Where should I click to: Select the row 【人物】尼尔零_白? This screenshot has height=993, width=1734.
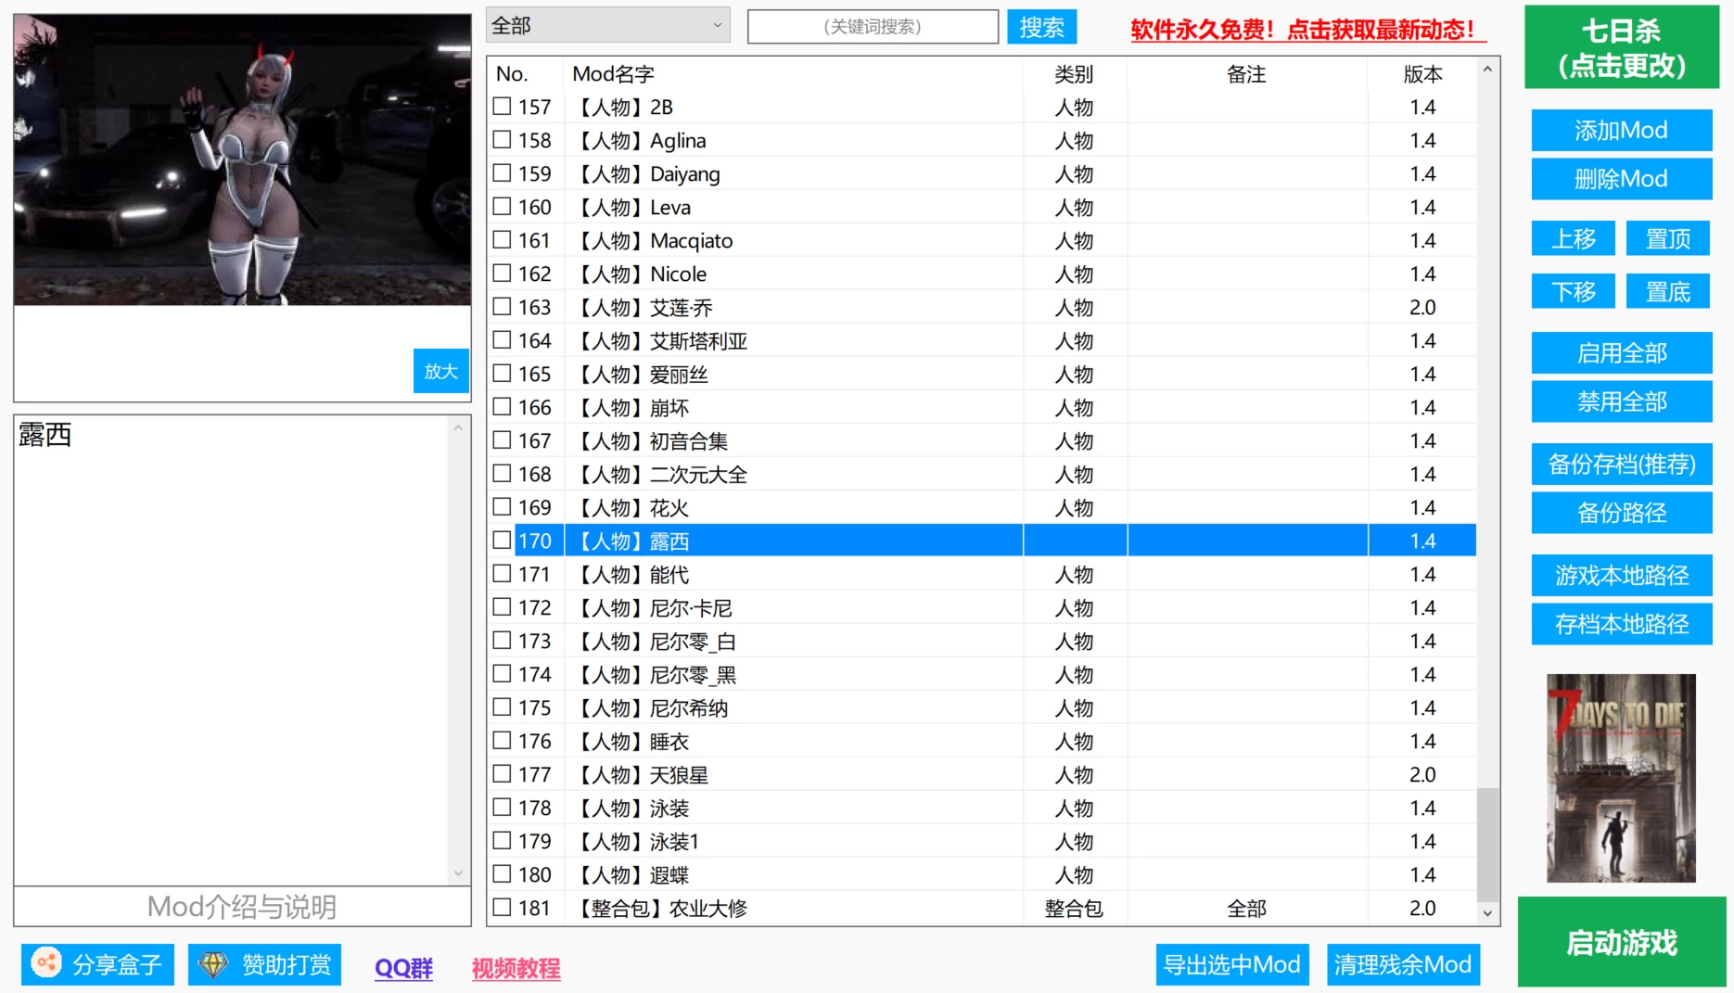pos(983,641)
